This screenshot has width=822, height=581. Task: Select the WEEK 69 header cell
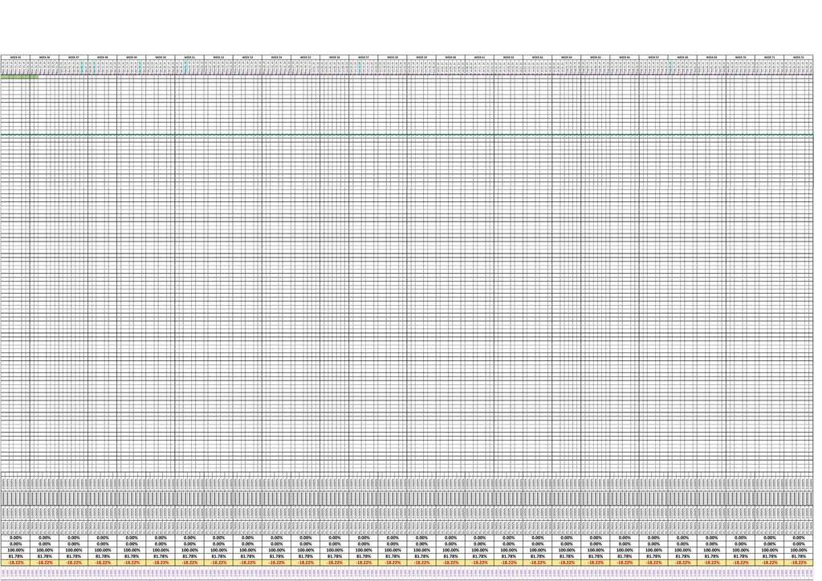point(712,57)
